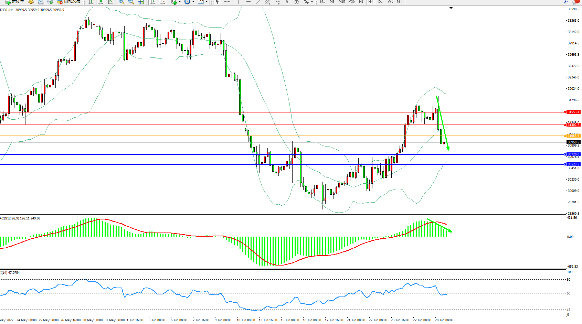582x324 pixels.
Task: Switch to the H1 timeframe
Action: pyautogui.click(x=361, y=2)
